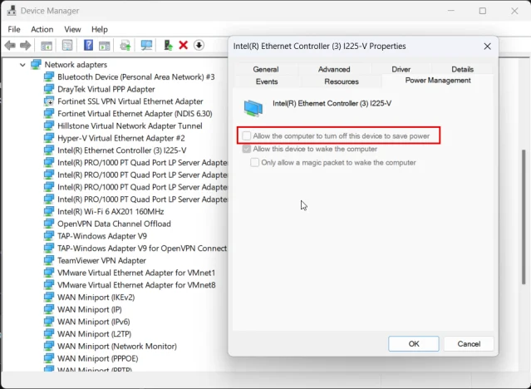Screen dimensions: 531x389
Task: Switch to the Events tab
Action: (267, 81)
